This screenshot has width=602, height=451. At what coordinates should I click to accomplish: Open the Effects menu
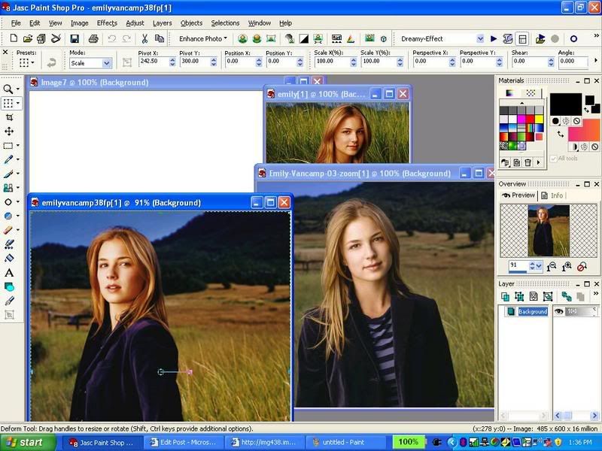tap(107, 23)
